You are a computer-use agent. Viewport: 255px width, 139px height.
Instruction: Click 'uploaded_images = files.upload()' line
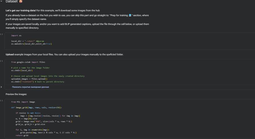pos(29,79)
